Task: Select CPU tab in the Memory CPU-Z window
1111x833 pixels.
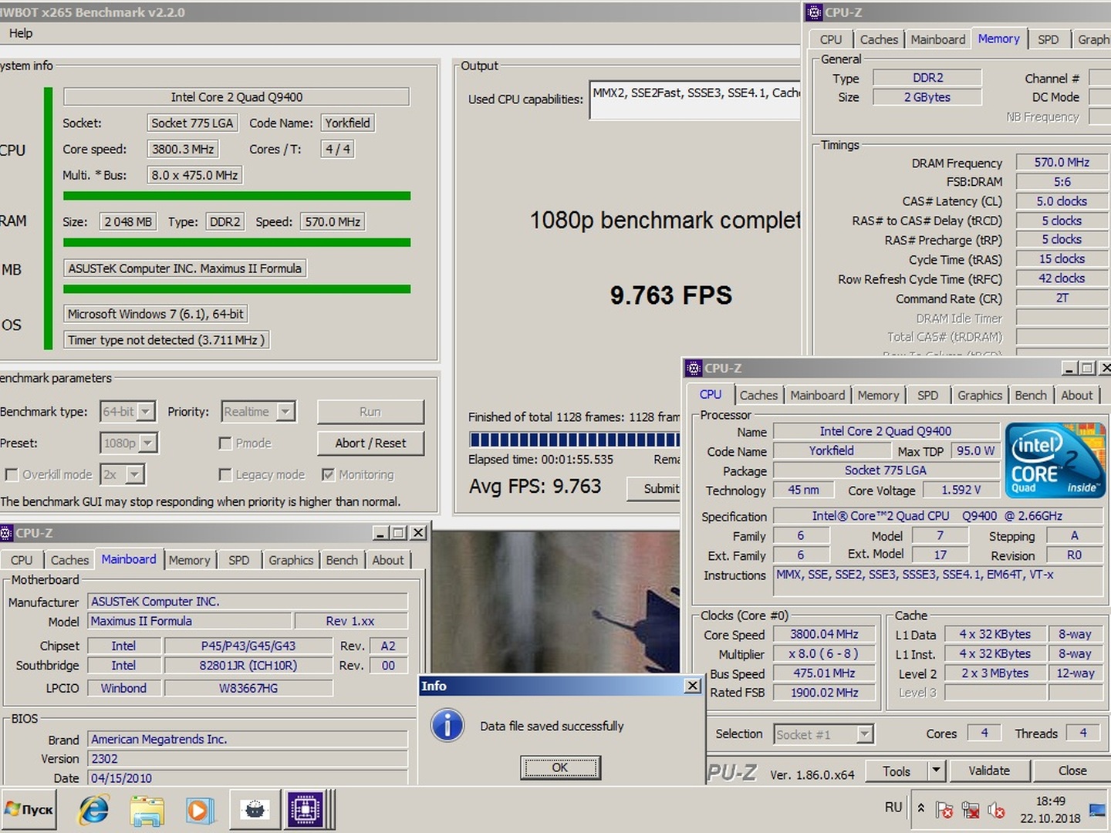Action: point(831,39)
